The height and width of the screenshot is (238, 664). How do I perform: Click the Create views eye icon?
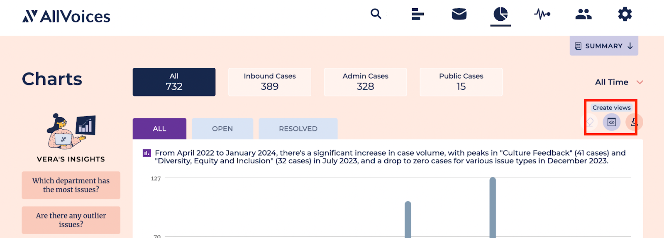tap(612, 122)
